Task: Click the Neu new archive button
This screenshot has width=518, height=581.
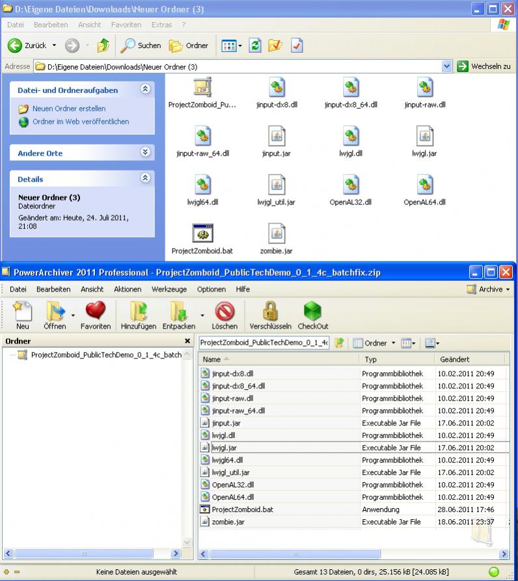Action: tap(23, 316)
